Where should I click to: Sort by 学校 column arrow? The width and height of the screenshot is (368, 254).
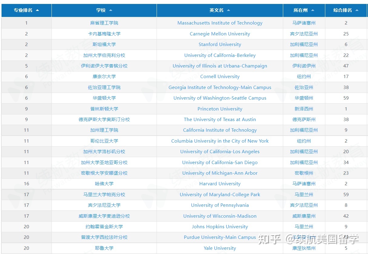coord(111,10)
